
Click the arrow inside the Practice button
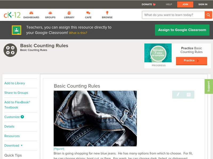(198, 61)
